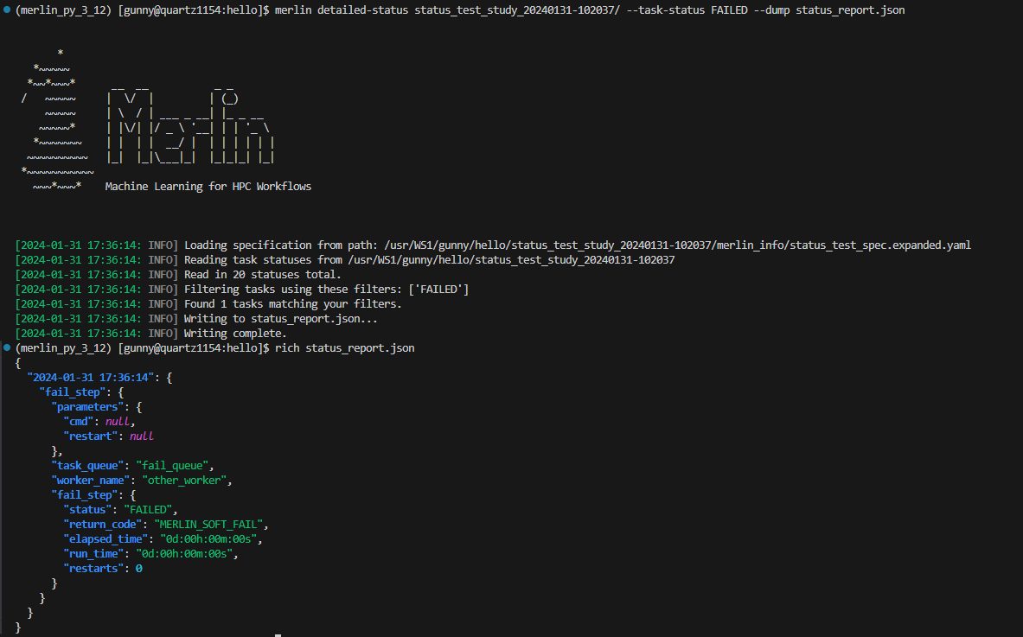The width and height of the screenshot is (1023, 637).
Task: Click the "status" JSON key
Action: [87, 510]
